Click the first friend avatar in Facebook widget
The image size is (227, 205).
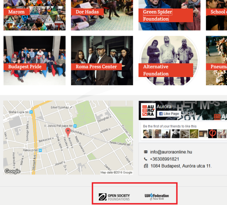[147, 134]
